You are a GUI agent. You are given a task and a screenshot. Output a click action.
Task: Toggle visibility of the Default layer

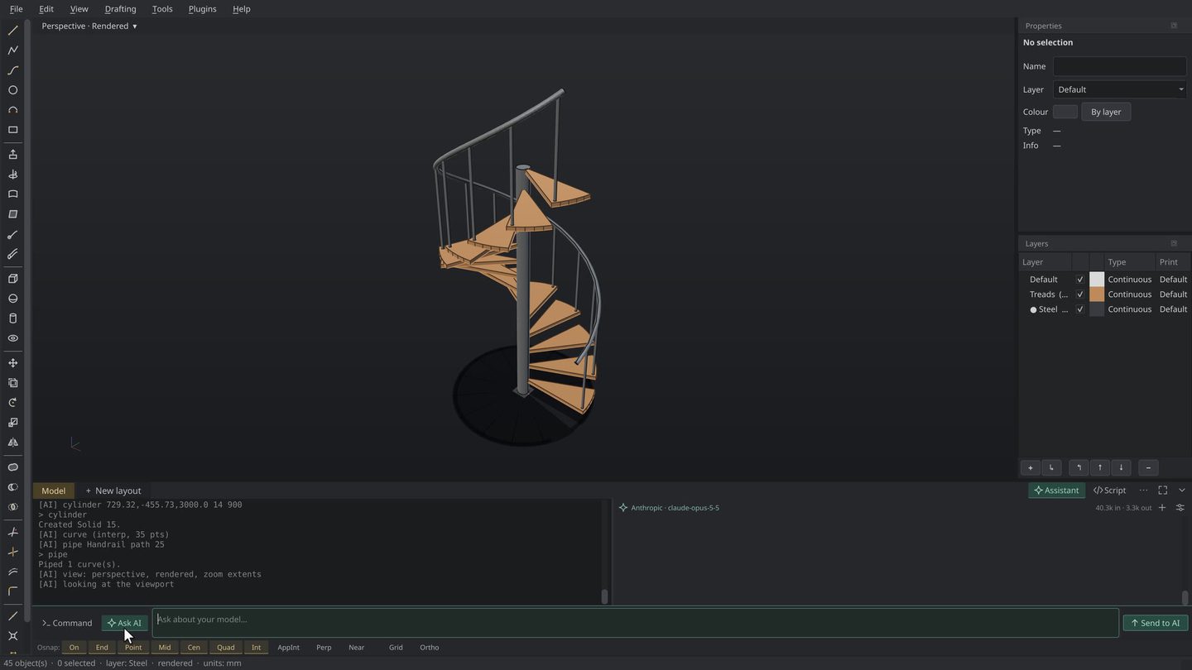point(1079,280)
